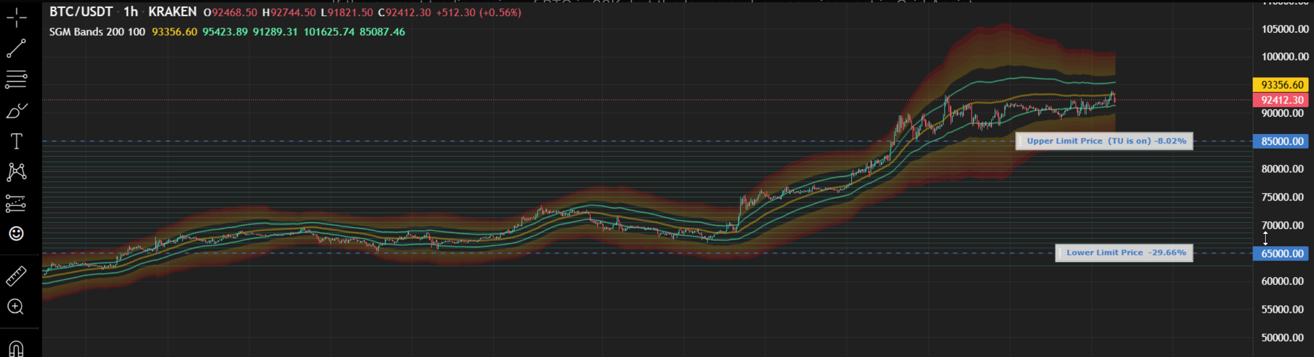Select the crosshair cursor tool

(x=16, y=18)
